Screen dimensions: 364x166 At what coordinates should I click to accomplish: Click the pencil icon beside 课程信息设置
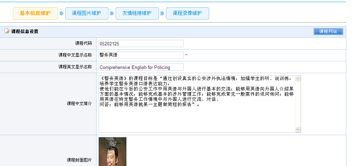(x=7, y=31)
